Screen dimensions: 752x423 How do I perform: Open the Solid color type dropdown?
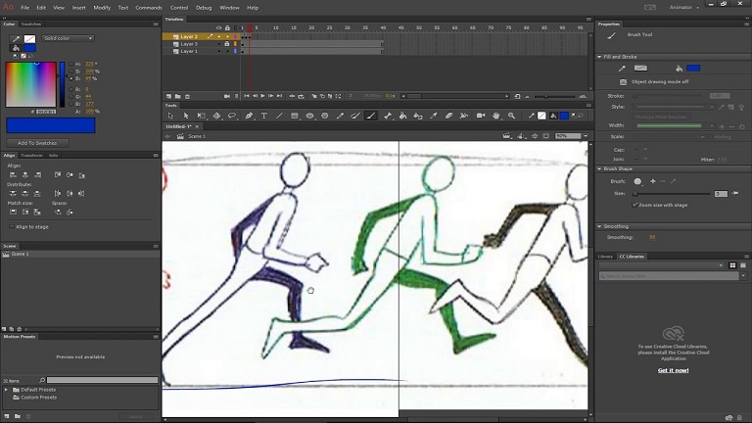point(68,38)
